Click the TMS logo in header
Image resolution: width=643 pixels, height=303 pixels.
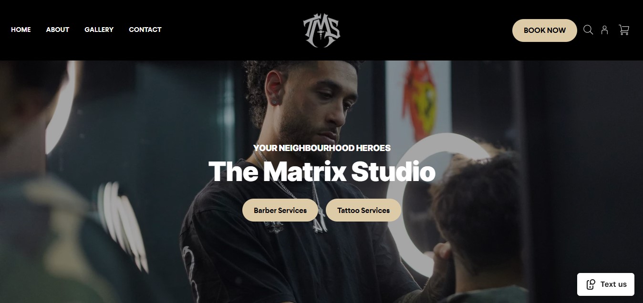(x=321, y=30)
